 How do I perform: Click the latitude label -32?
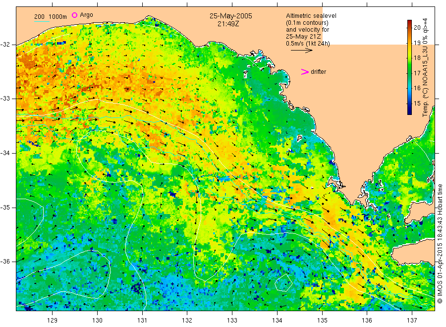coord(5,45)
